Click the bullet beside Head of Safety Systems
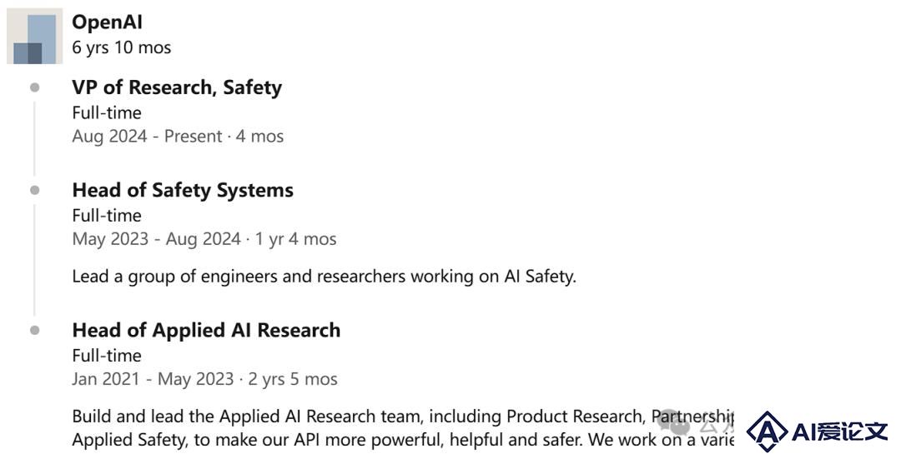901x459 pixels. click(35, 190)
